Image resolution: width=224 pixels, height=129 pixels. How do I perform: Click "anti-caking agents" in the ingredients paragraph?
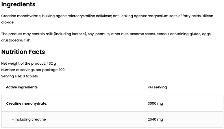tap(129, 16)
